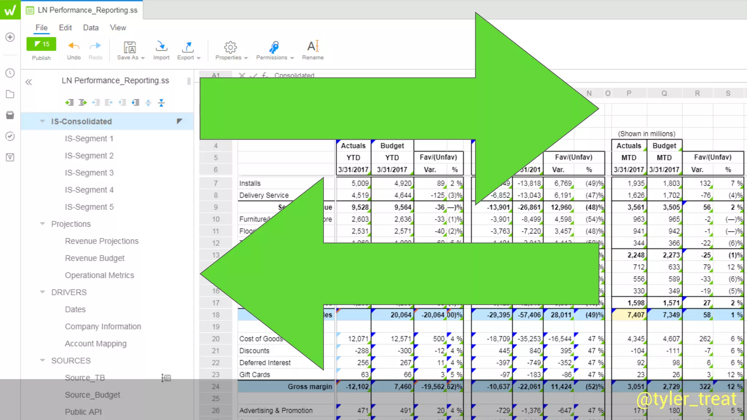Click the create plus icon in sidebar

pos(10,37)
